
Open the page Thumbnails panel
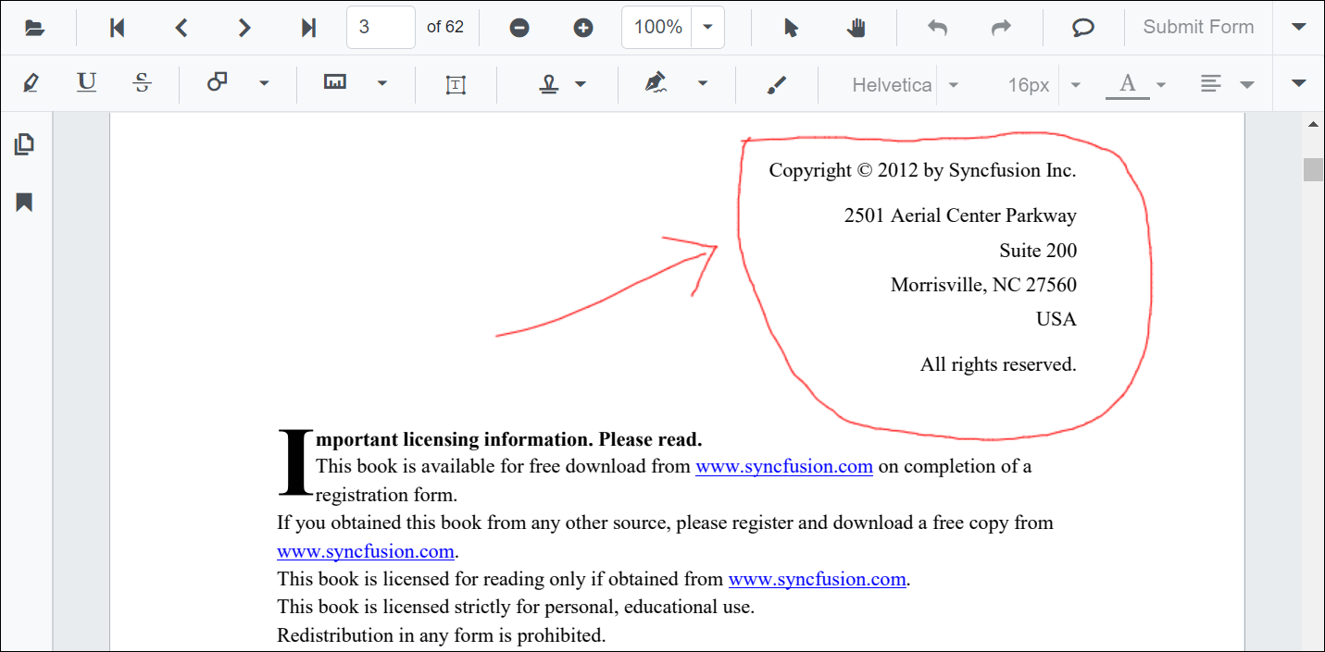click(x=25, y=144)
